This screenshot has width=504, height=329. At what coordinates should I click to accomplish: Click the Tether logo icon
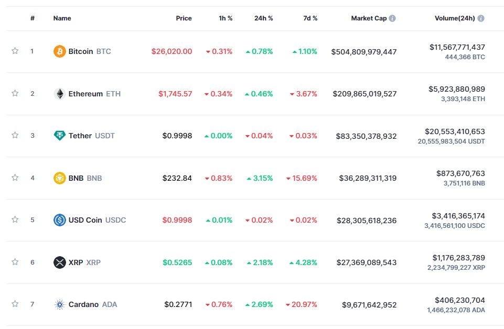tap(60, 136)
